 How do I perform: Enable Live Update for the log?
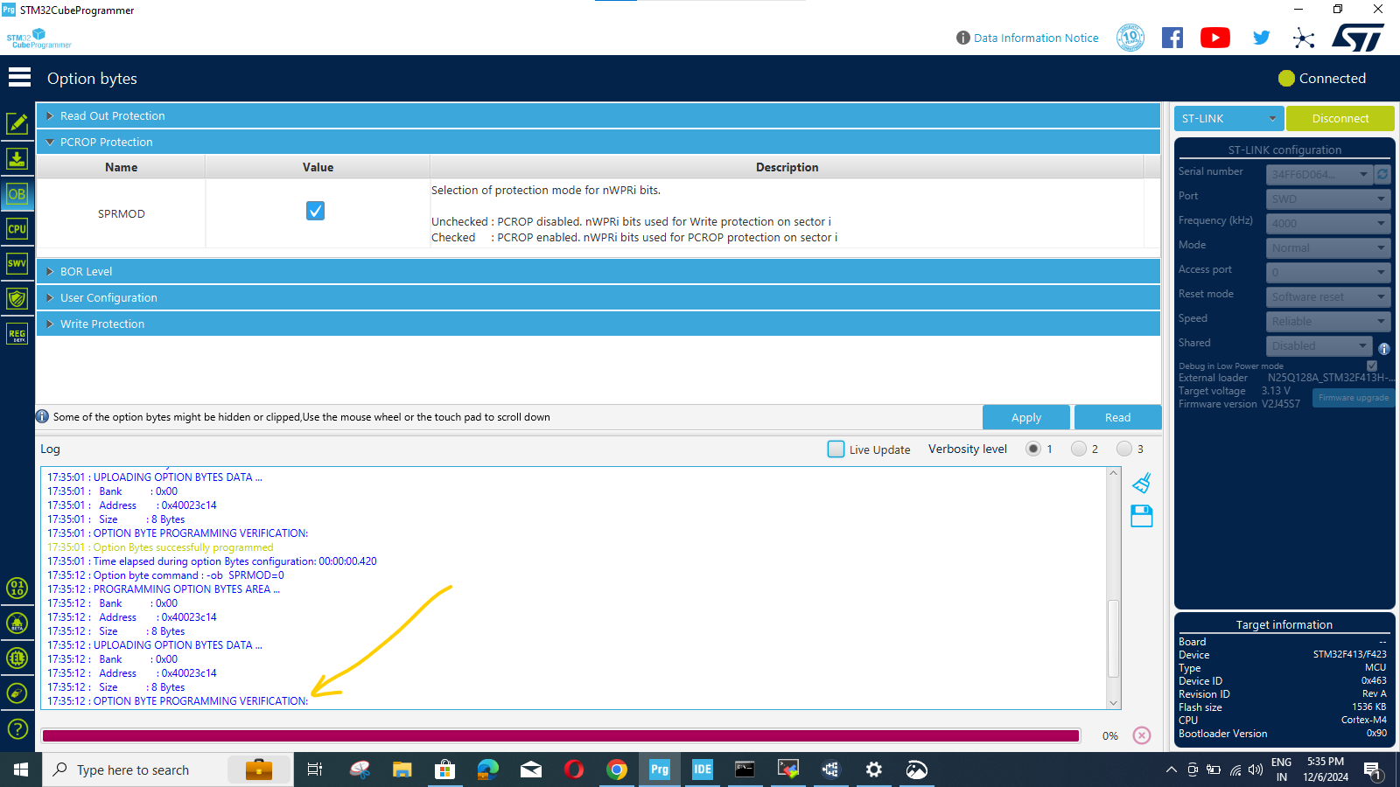click(836, 449)
